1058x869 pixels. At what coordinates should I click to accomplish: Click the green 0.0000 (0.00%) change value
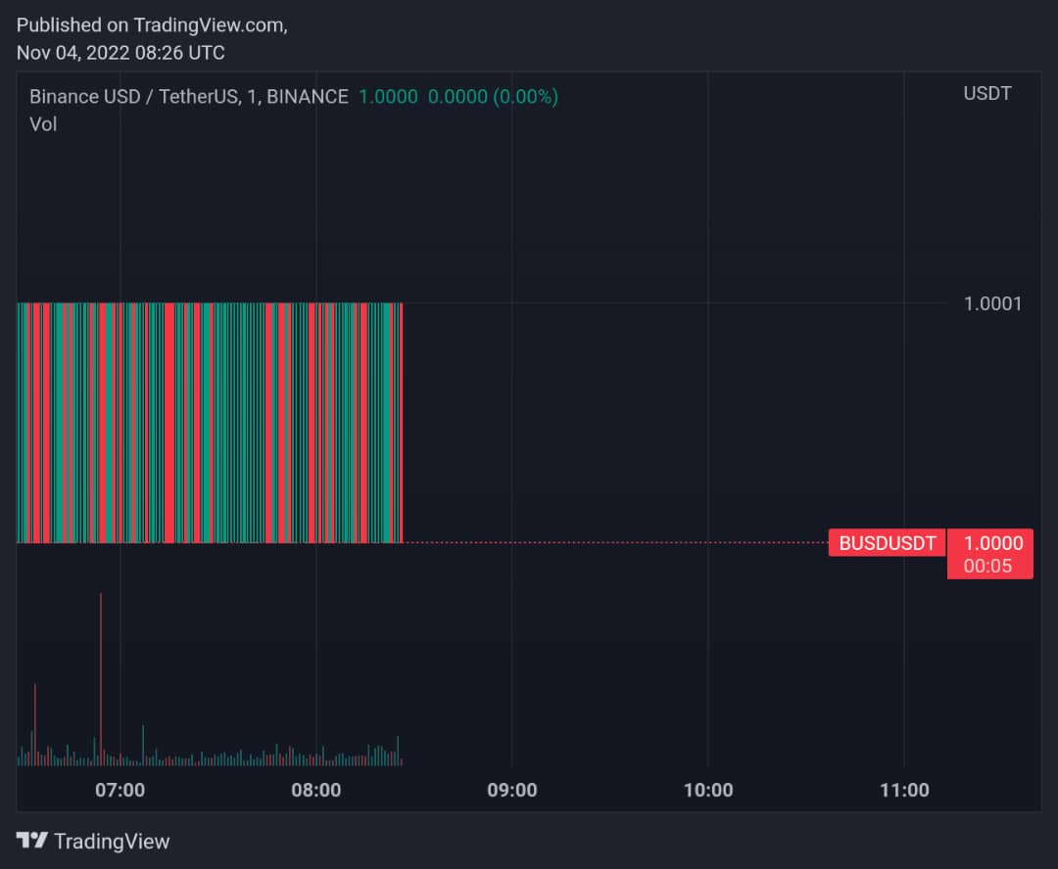493,97
